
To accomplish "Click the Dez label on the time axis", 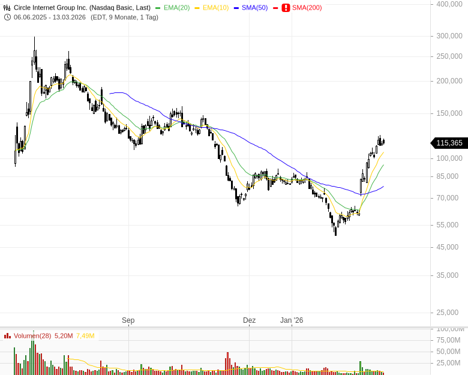I will 249,320.
